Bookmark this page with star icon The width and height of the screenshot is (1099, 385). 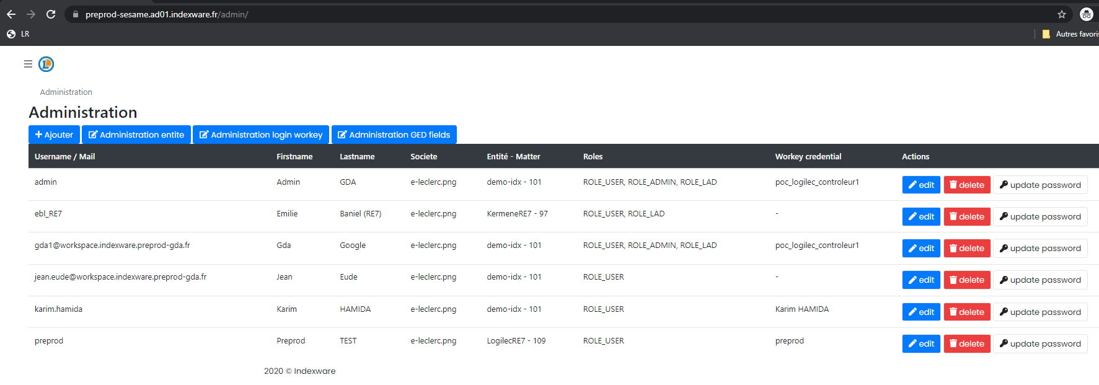coord(1062,14)
